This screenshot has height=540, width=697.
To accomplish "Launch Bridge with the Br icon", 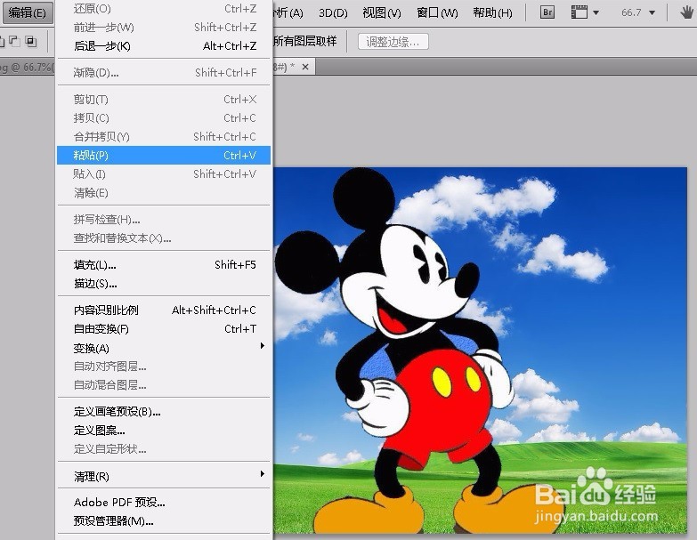I will [x=547, y=12].
